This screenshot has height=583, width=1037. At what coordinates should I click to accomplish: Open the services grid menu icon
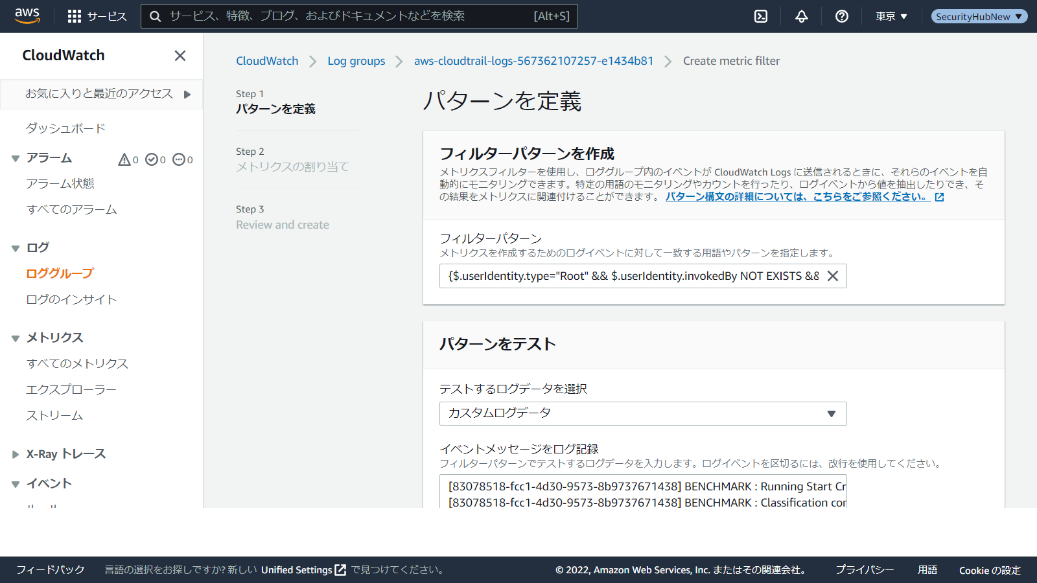(x=75, y=16)
